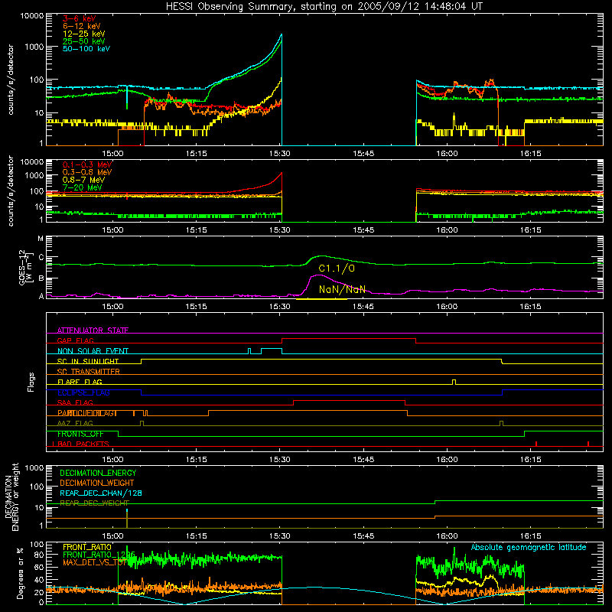The width and height of the screenshot is (612, 612).
Task: Click the C1.1/0 flare class annotation
Action: click(x=337, y=269)
